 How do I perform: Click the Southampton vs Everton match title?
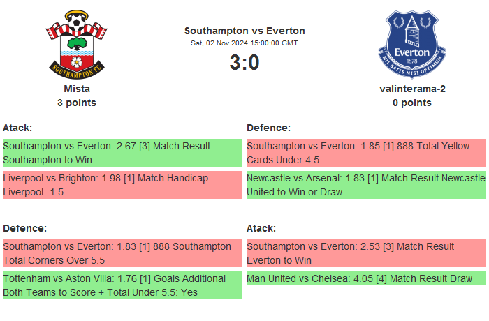coord(245,31)
